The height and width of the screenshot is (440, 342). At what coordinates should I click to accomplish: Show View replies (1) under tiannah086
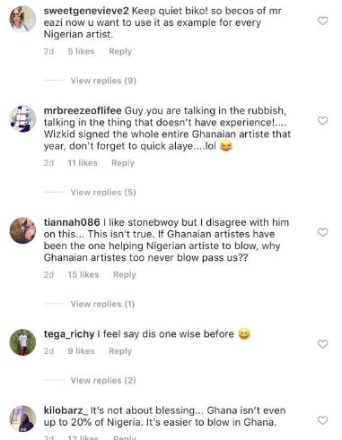[102, 304]
